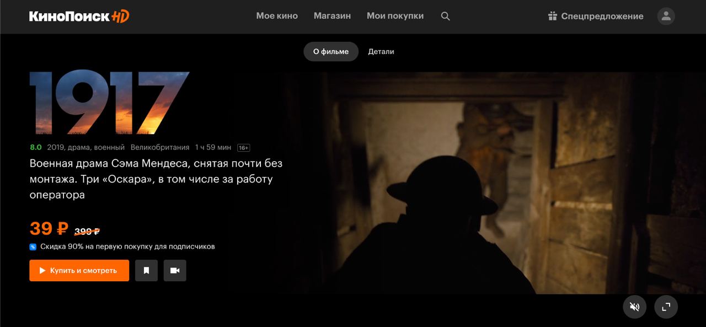
Task: Open Мои покупки page
Action: (x=395, y=16)
